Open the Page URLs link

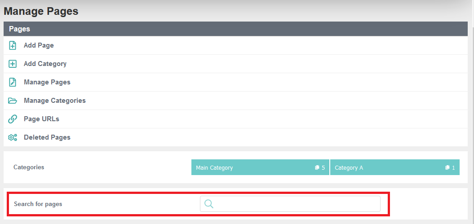tap(41, 119)
